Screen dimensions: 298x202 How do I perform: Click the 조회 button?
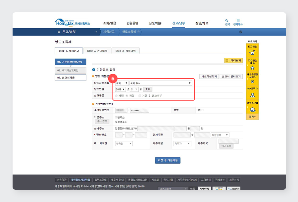click(148, 89)
